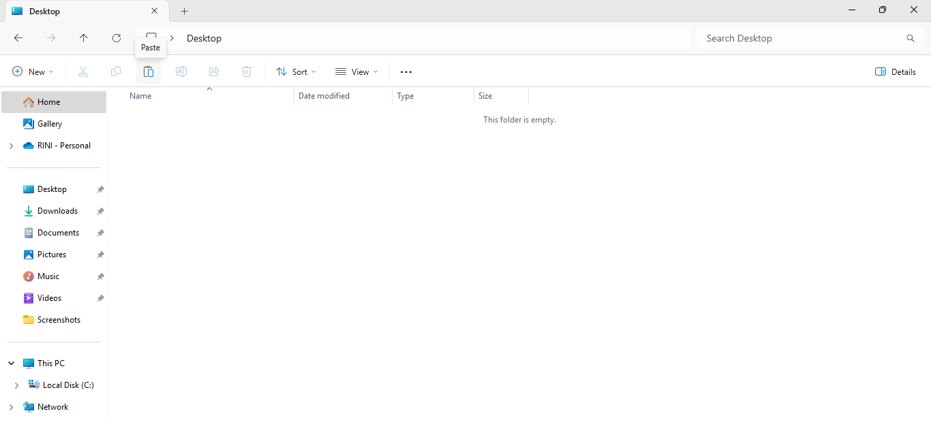Open the View layout dropdown
Screen dimensions: 931x422
(x=356, y=71)
